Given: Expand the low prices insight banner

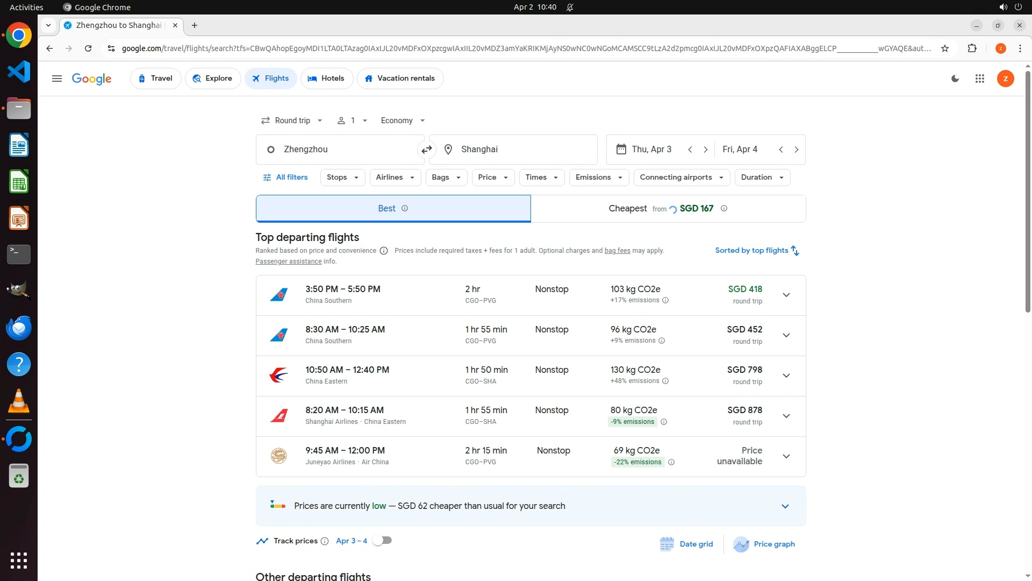Looking at the screenshot, I should 785,506.
